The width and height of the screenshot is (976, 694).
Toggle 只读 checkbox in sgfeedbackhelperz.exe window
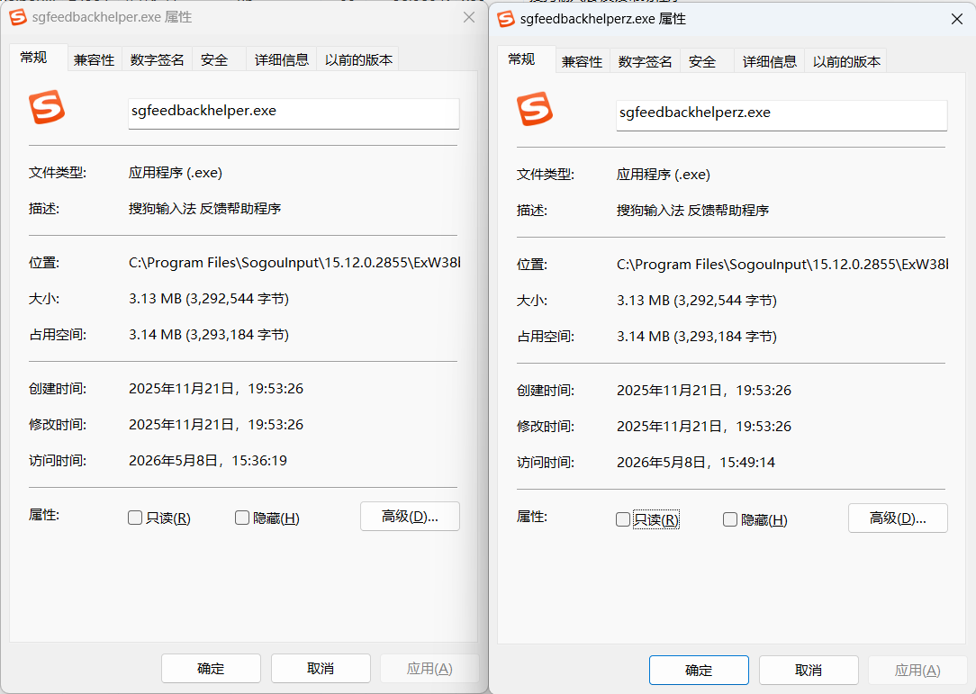click(x=623, y=519)
